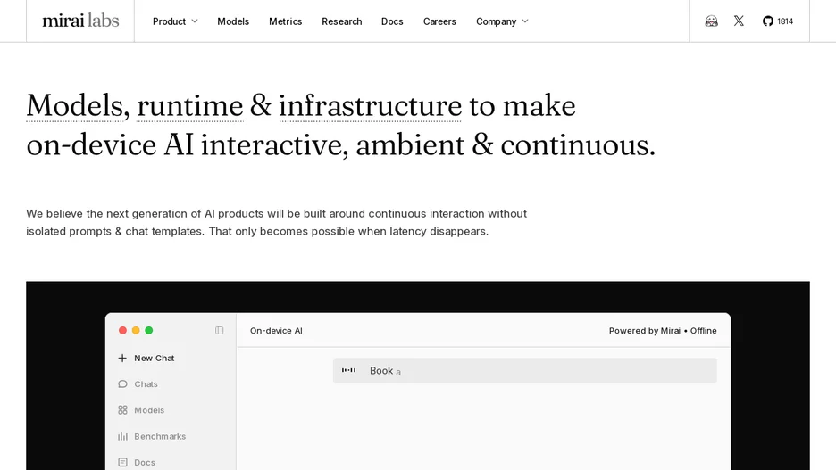The height and width of the screenshot is (470, 836).
Task: Go to the Metrics page
Action: pyautogui.click(x=285, y=21)
